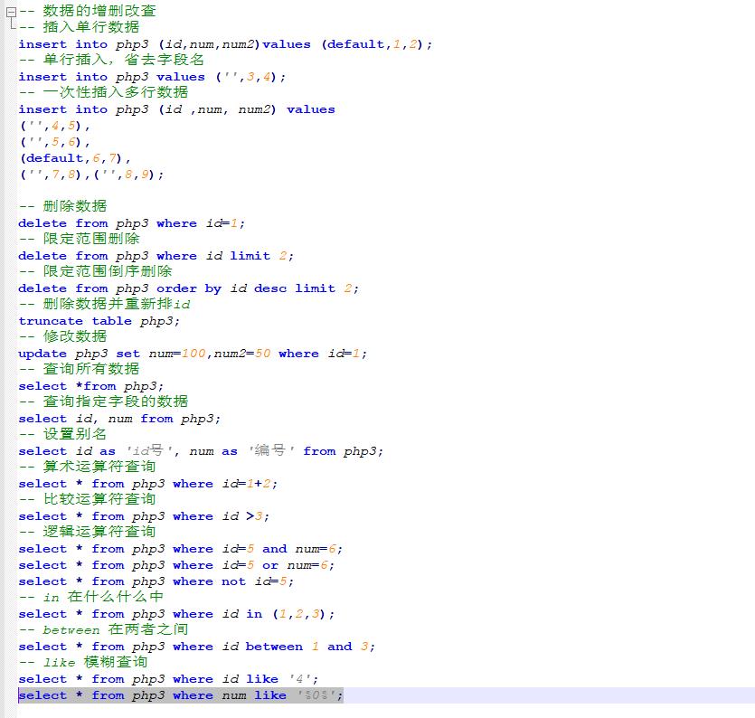
Task: Click line 'where id=5 and num=6;'
Action: 181,549
